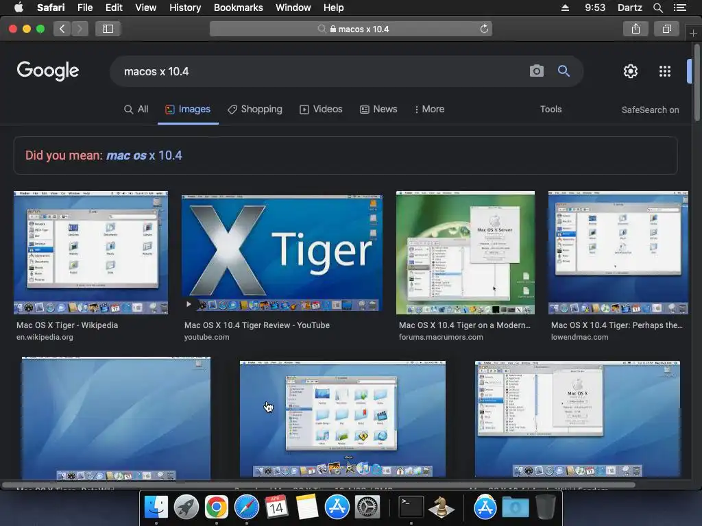Open the Apple menu
The width and height of the screenshot is (702, 526).
pos(19,8)
